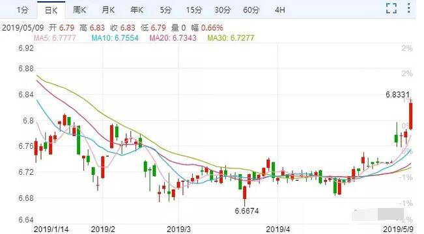Open the 月K monthly chart tab
The image size is (424, 234).
108,10
